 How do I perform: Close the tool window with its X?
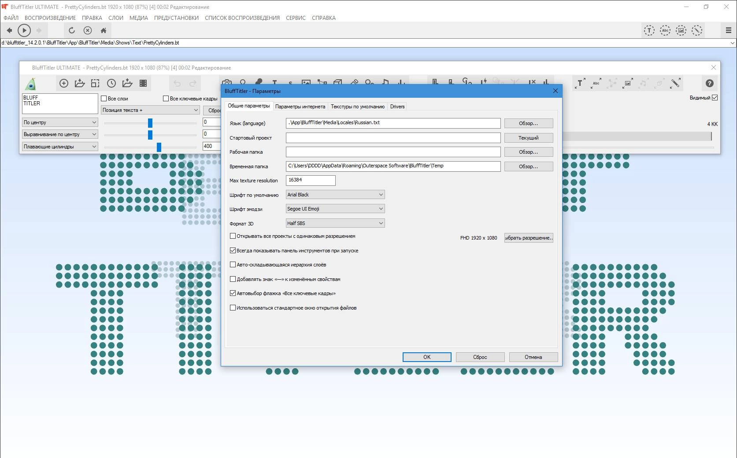(x=714, y=67)
